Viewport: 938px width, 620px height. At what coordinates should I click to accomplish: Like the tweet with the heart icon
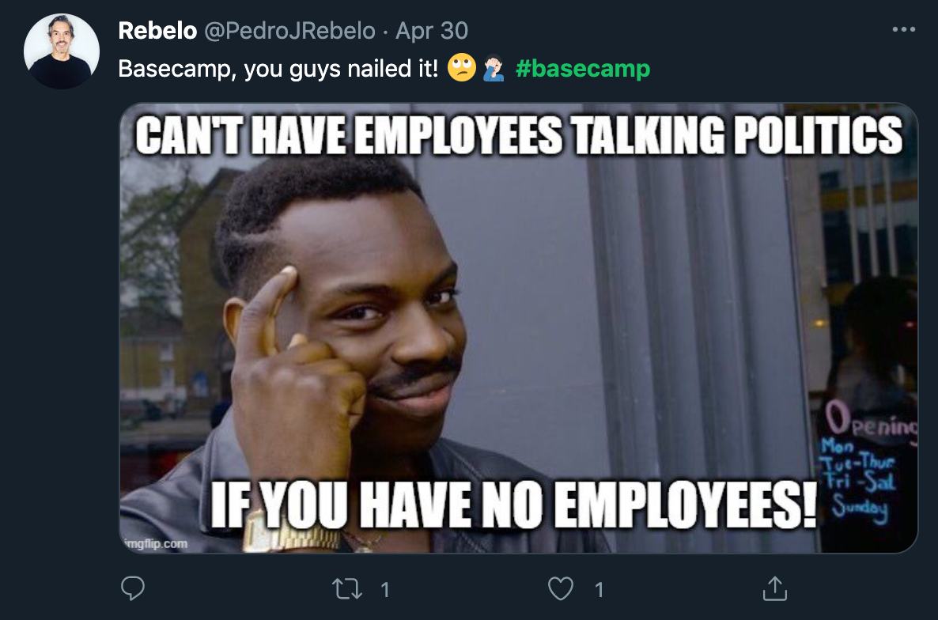tap(561, 589)
